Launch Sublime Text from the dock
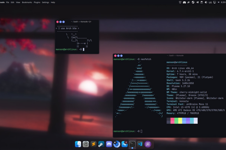 click(94, 144)
